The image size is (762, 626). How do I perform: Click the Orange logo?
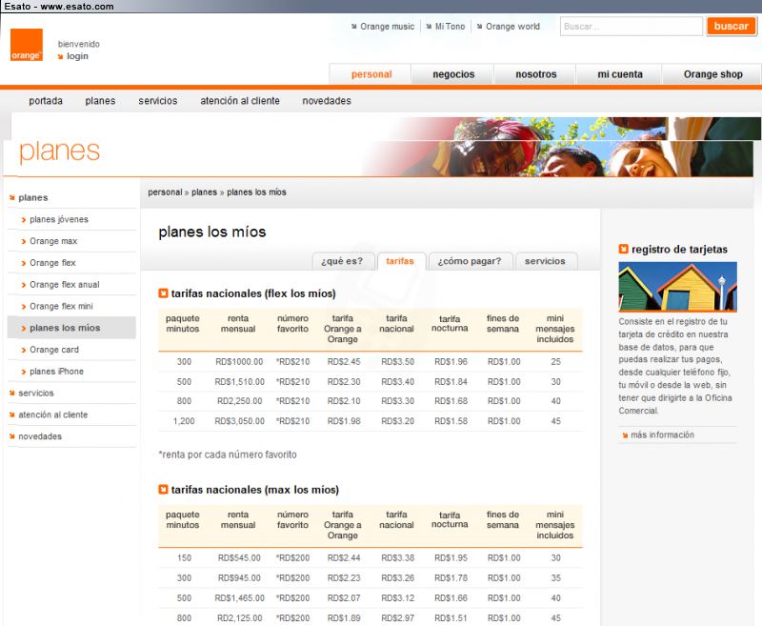click(27, 45)
